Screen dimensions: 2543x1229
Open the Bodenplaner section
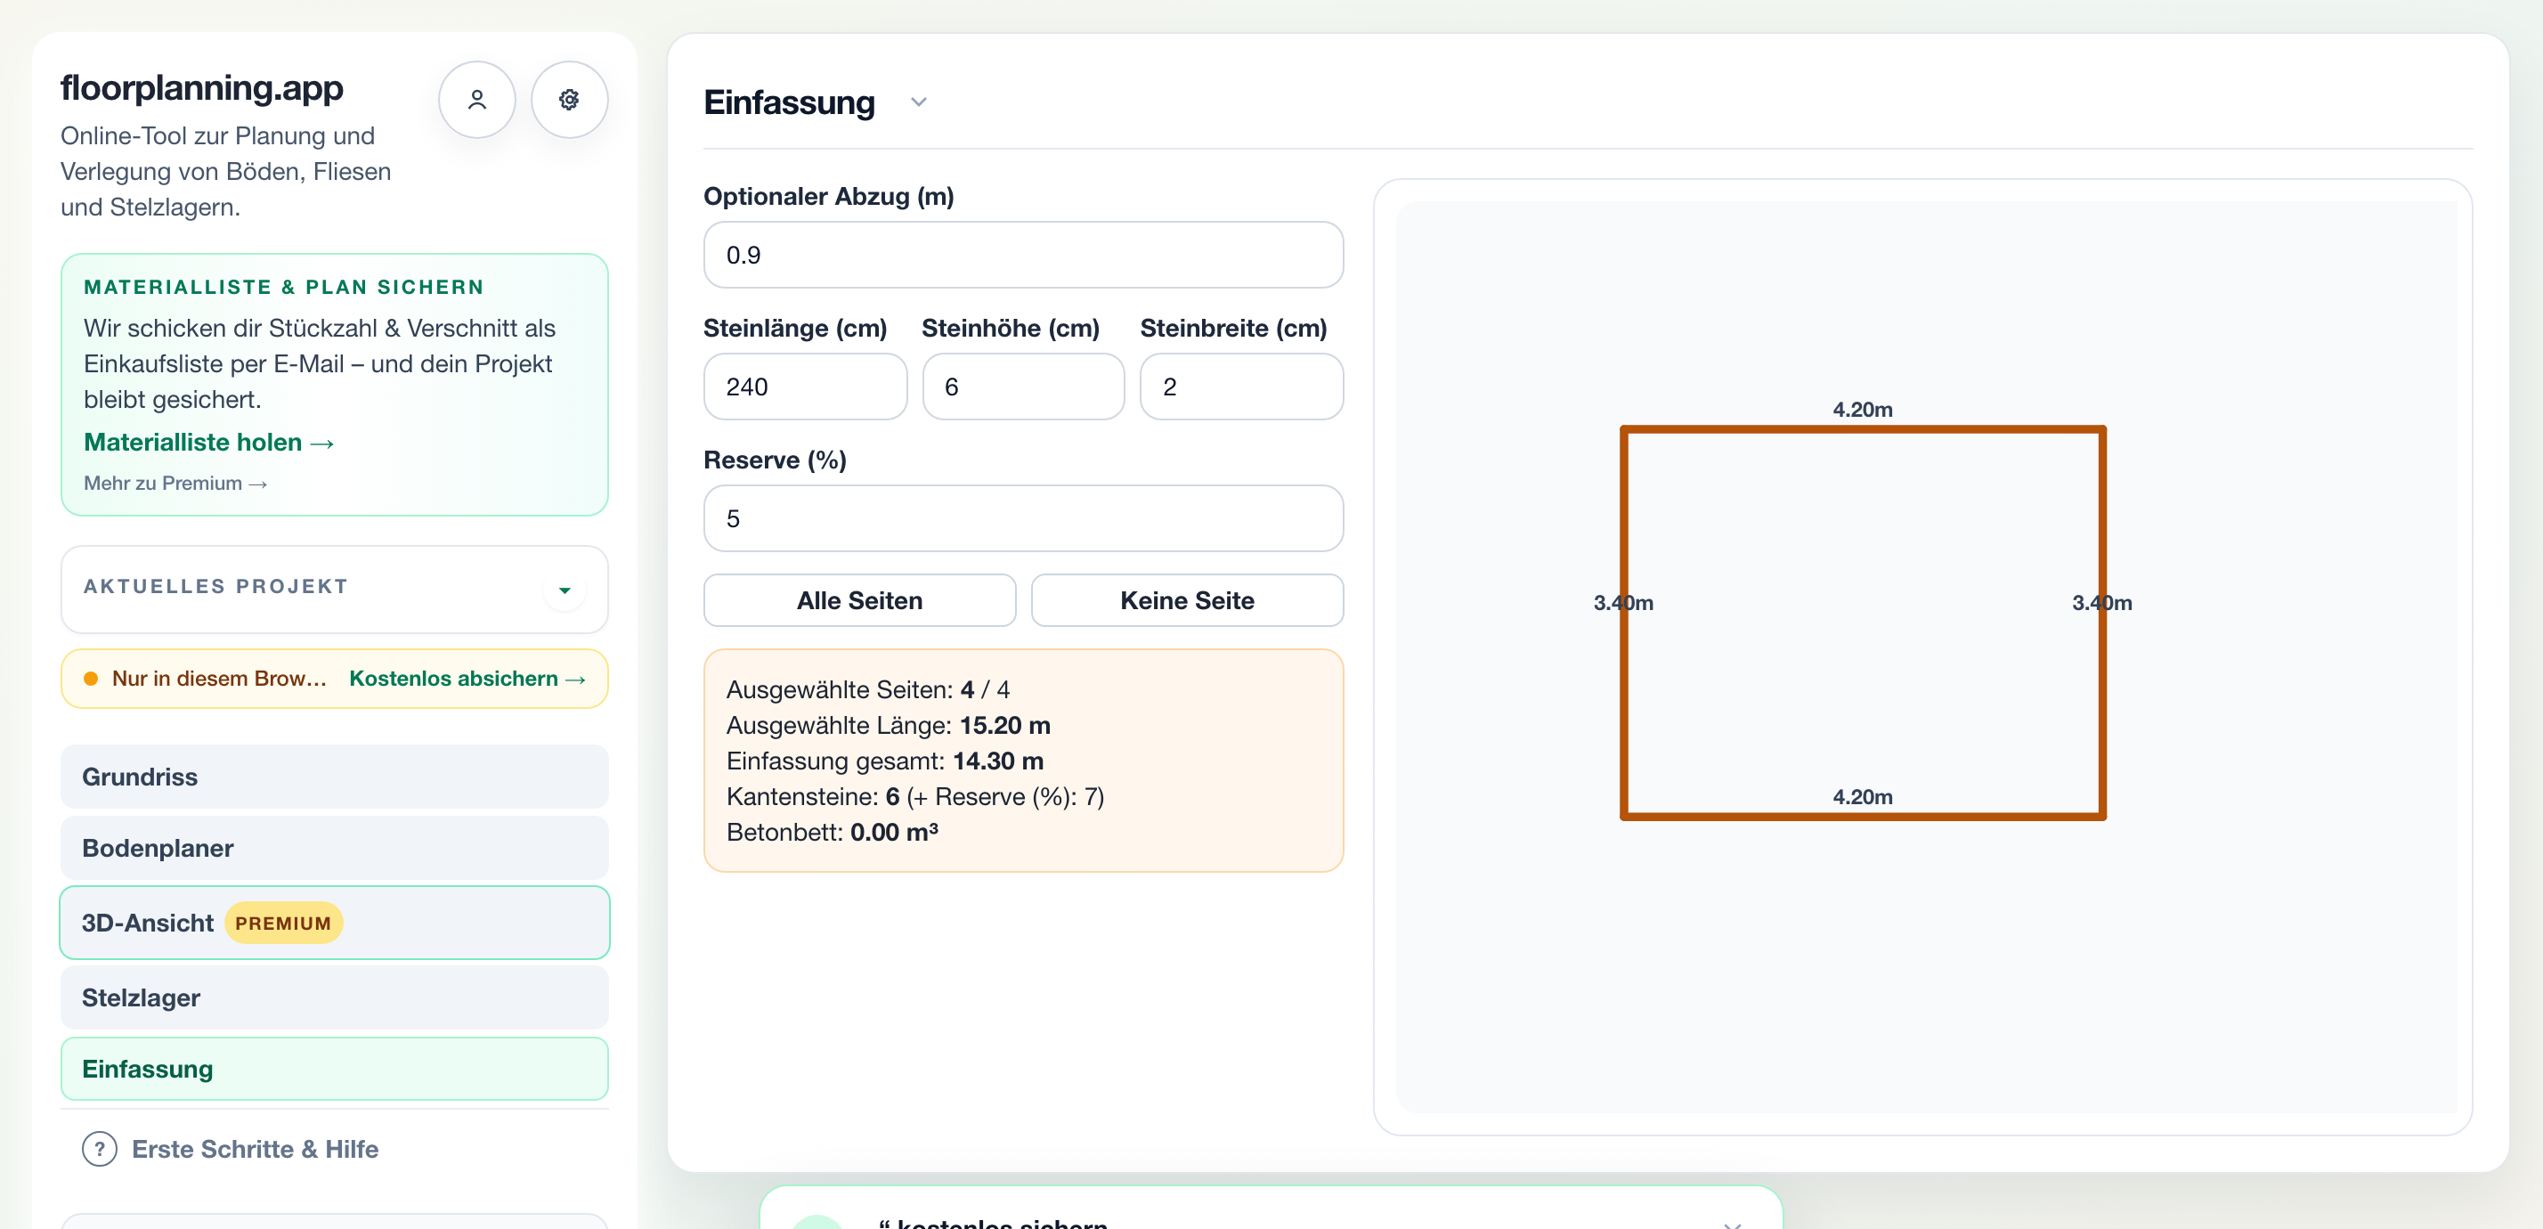(335, 848)
